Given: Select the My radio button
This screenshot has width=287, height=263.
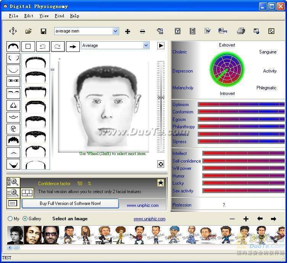Looking at the screenshot, I should pyautogui.click(x=10, y=219).
